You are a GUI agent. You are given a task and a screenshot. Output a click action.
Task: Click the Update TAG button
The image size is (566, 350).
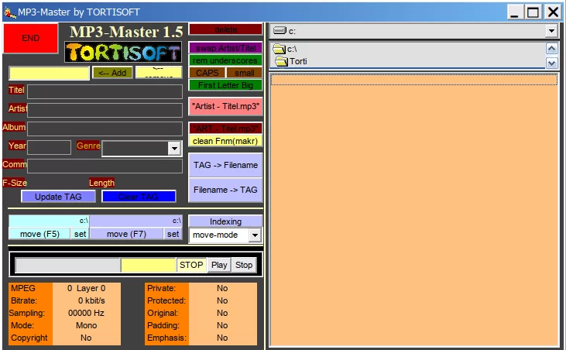coord(58,197)
